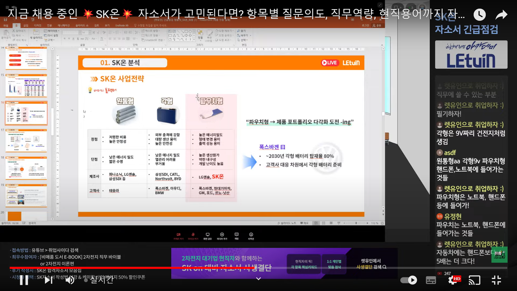Add video to Watch later
Viewport: 517px width, 291px height.
coord(480,15)
